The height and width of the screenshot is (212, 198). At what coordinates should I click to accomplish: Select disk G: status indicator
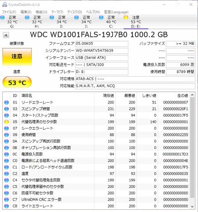coord(2,17)
